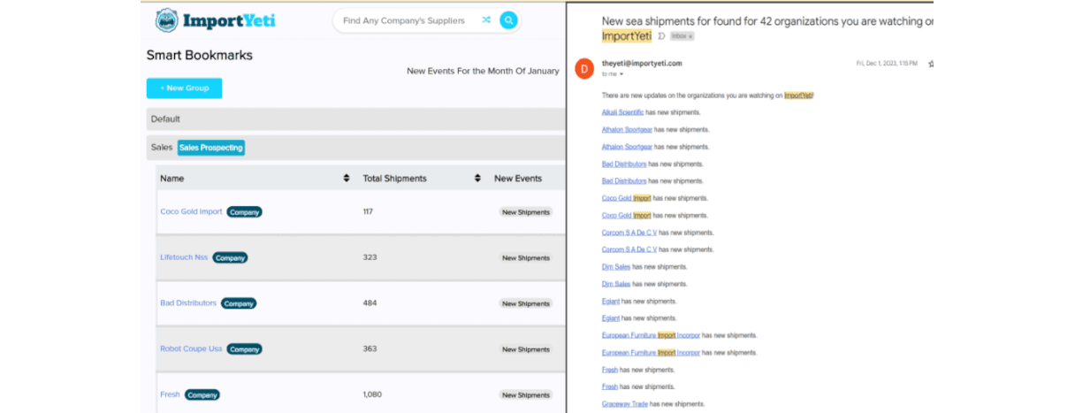The image size is (1075, 413).
Task: Click Company badge beside Lifetouch Nss
Action: [230, 258]
